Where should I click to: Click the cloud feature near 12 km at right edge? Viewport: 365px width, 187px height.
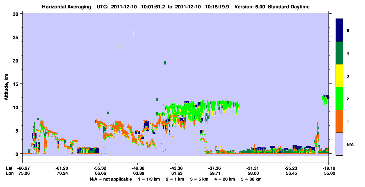(x=325, y=99)
